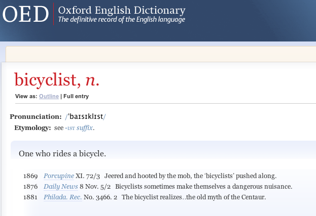Select the Full entry view option

pyautogui.click(x=76, y=96)
